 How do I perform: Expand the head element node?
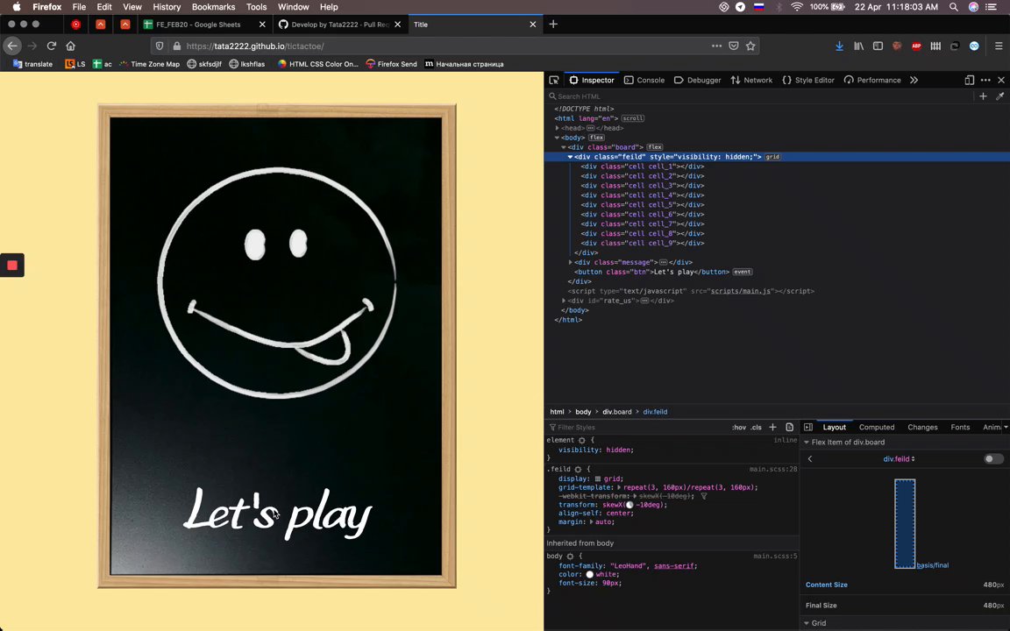pyautogui.click(x=557, y=128)
